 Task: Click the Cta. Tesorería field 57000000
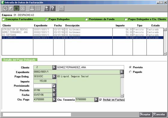(x=85, y=99)
